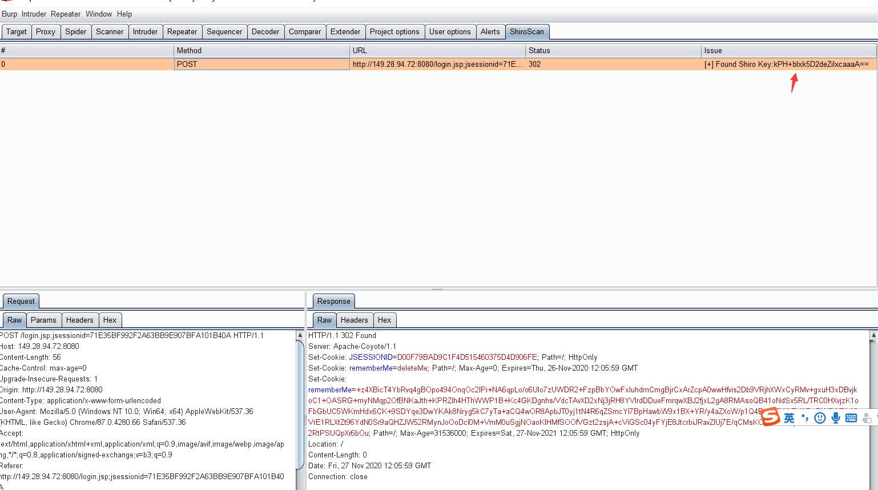Click the Content-Type request header line
Image resolution: width=878 pixels, height=490 pixels.
click(x=80, y=400)
